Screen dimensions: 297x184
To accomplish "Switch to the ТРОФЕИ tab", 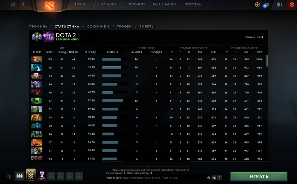I will click(124, 26).
